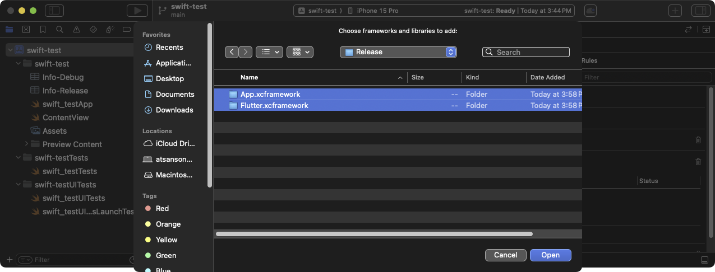Open the grouping options dropdown
Image resolution: width=715 pixels, height=272 pixels.
299,52
